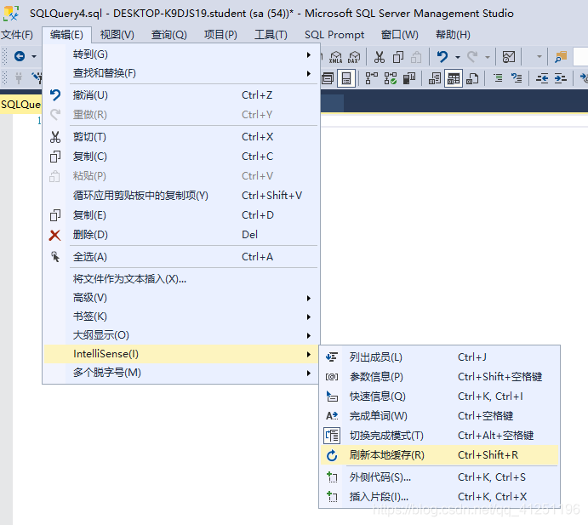Click the List Members icon in submenu

(x=332, y=357)
